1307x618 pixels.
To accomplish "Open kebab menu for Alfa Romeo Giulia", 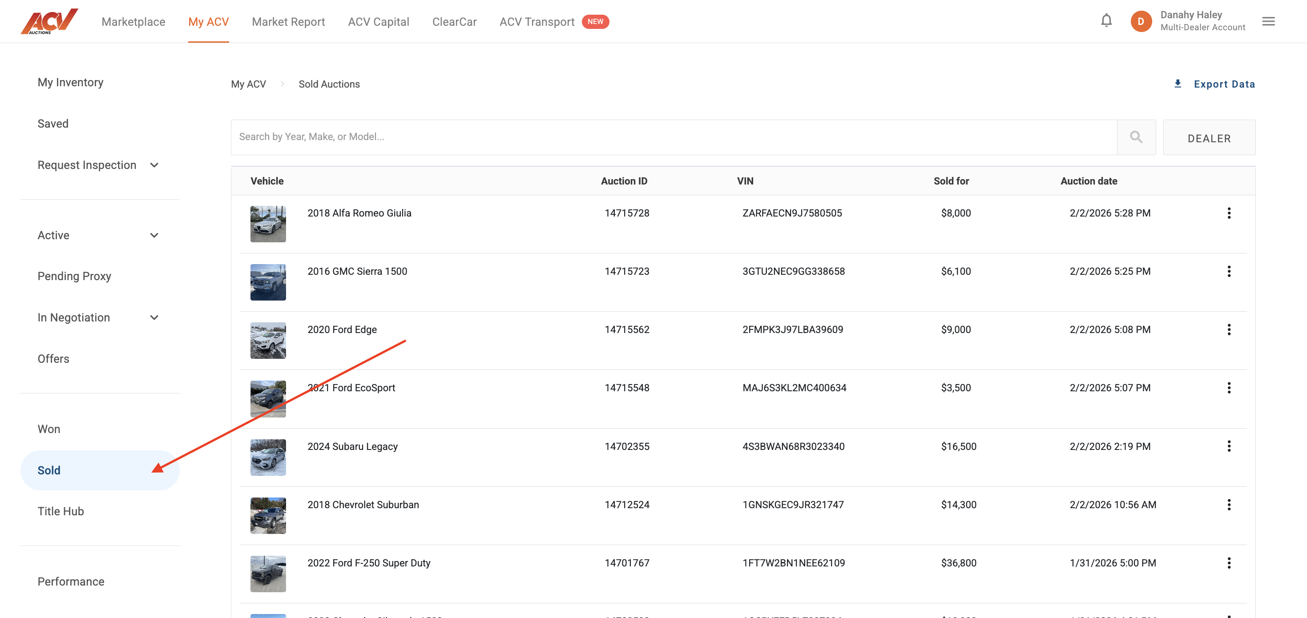I will [1228, 213].
